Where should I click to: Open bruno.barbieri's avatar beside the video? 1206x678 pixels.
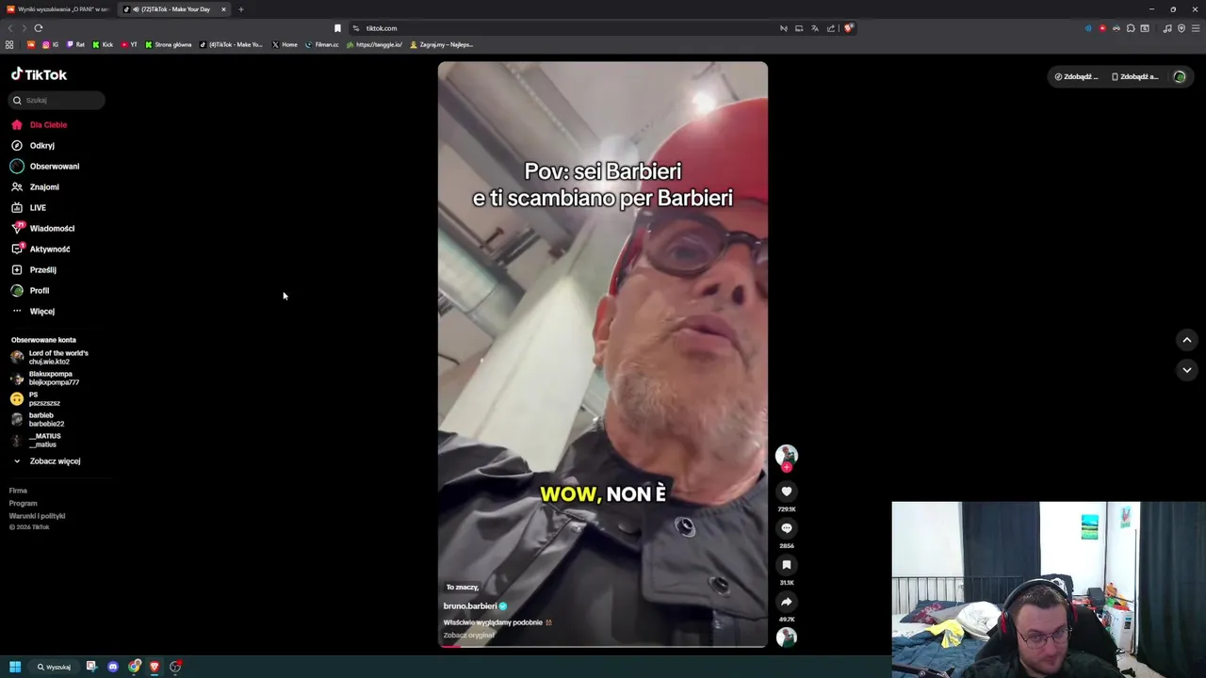tap(787, 456)
